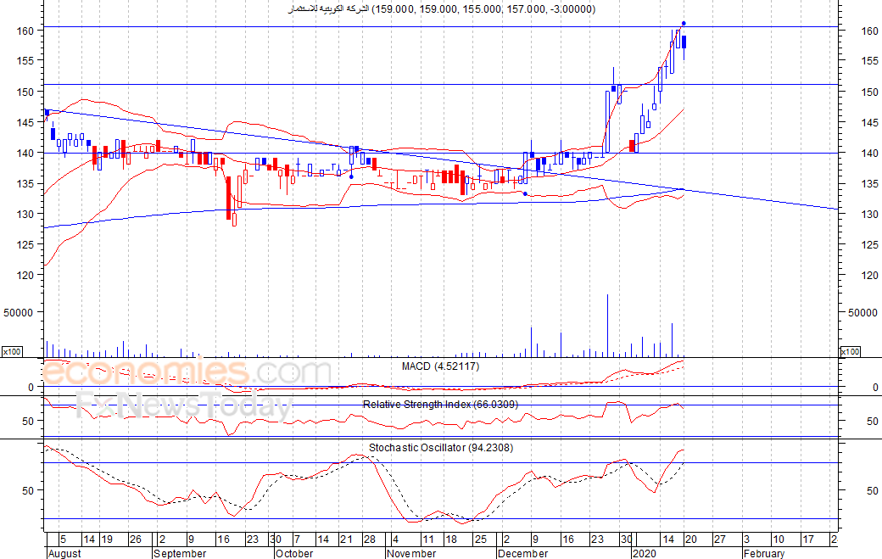
Task: Click the right x100 volume scale box
Action: [x=850, y=351]
